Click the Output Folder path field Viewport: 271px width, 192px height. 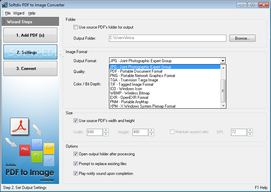point(167,38)
